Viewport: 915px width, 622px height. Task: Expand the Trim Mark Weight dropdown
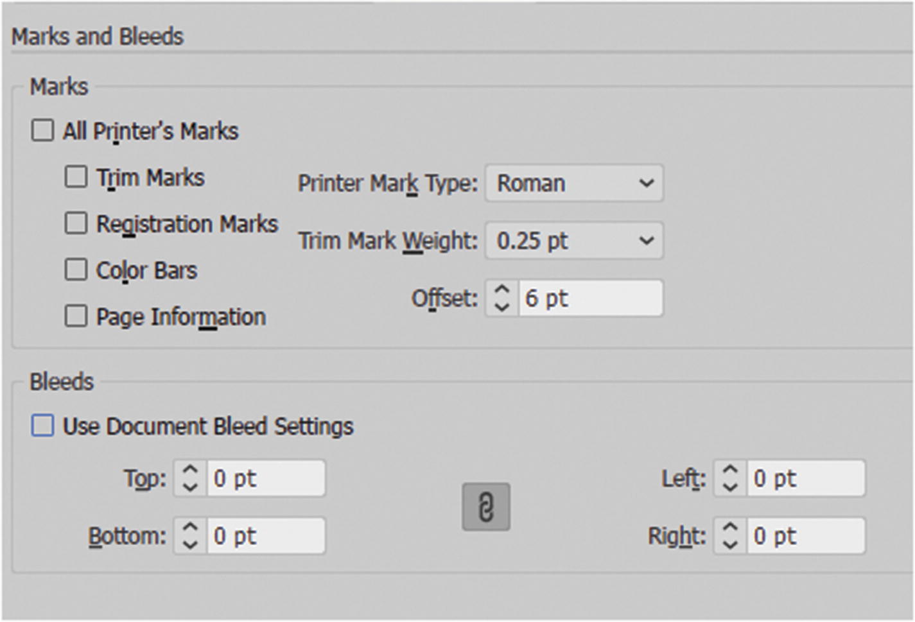[x=574, y=241]
